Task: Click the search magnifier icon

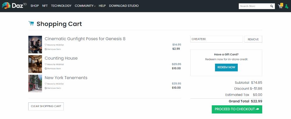Action: (272, 6)
